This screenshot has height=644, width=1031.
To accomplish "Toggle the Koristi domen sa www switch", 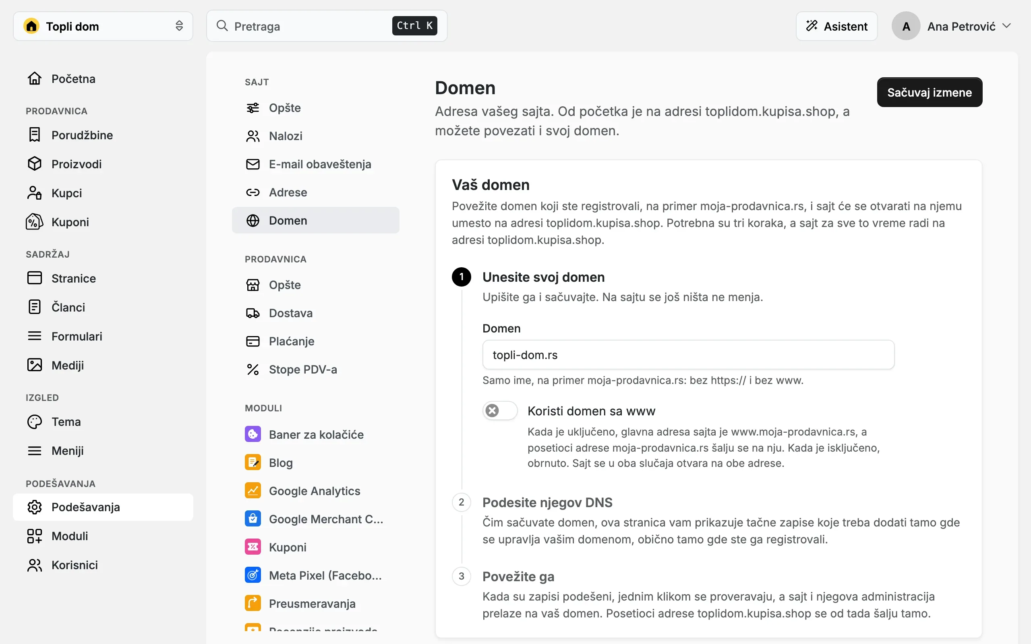I will pyautogui.click(x=500, y=410).
